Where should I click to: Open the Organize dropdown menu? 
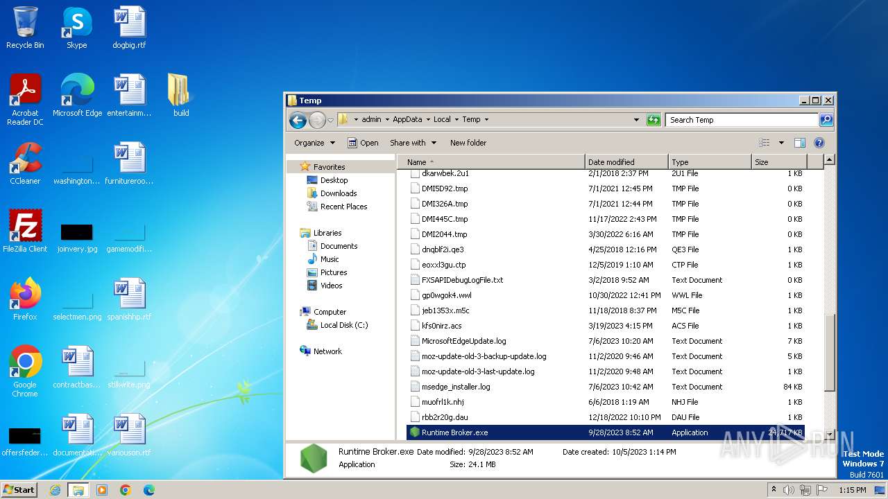[314, 143]
